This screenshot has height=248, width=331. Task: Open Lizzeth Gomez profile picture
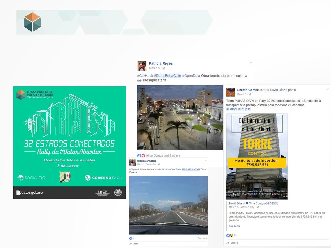(x=230, y=92)
